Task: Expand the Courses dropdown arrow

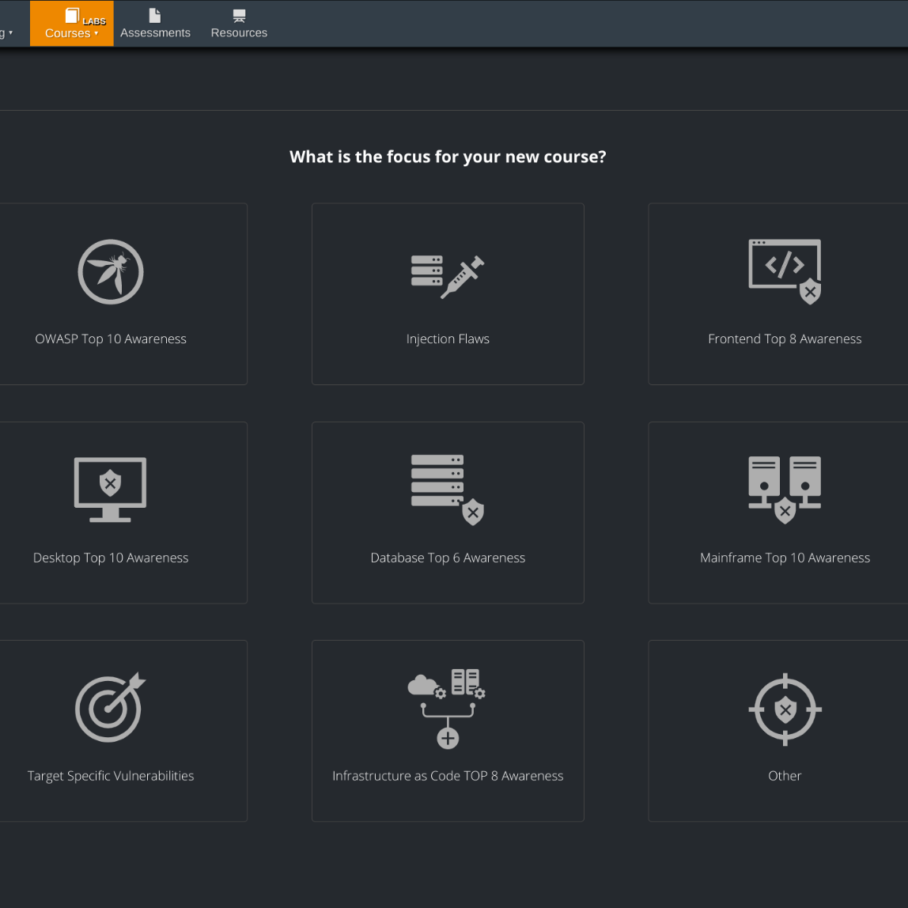Action: point(96,33)
